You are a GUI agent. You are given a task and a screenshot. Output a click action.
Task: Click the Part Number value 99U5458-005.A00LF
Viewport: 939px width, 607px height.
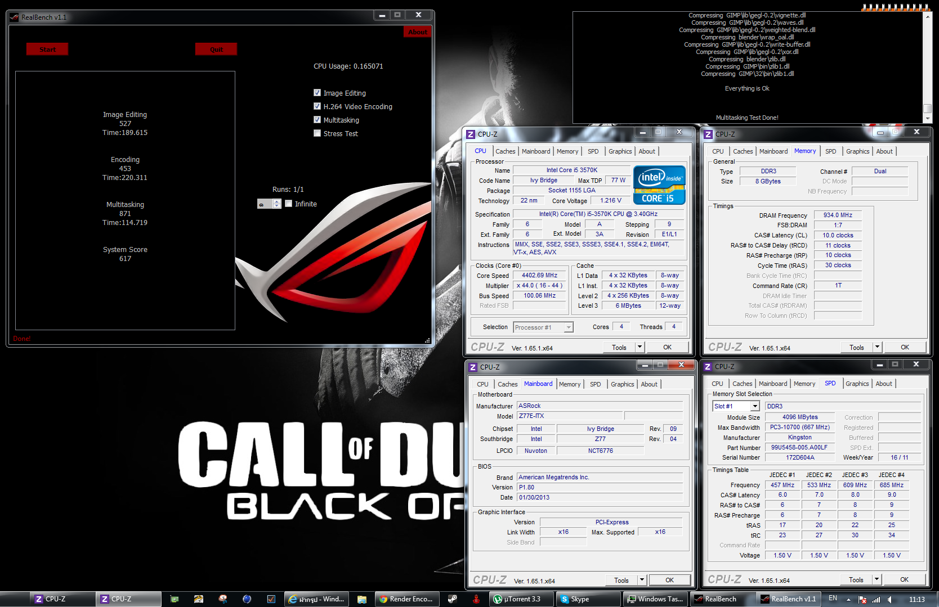click(800, 447)
